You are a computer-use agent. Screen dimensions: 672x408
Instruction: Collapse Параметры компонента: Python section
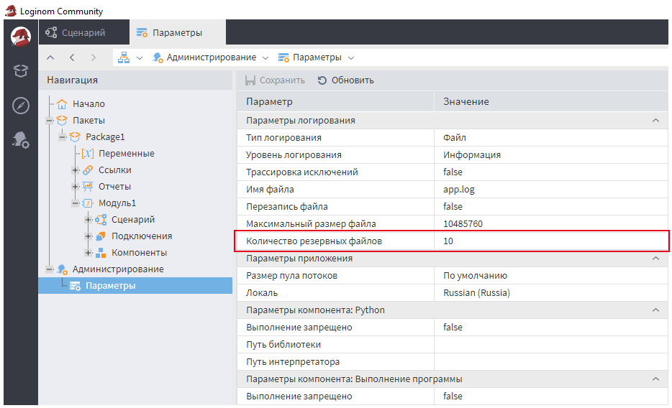tap(655, 310)
